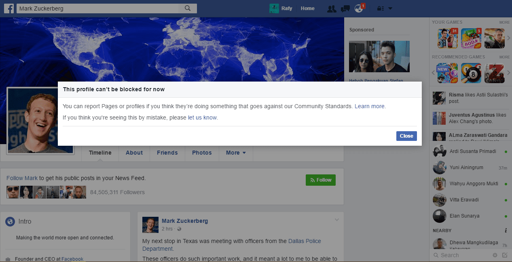
Task: Expand the account settings dropdown arrow
Action: tap(390, 8)
